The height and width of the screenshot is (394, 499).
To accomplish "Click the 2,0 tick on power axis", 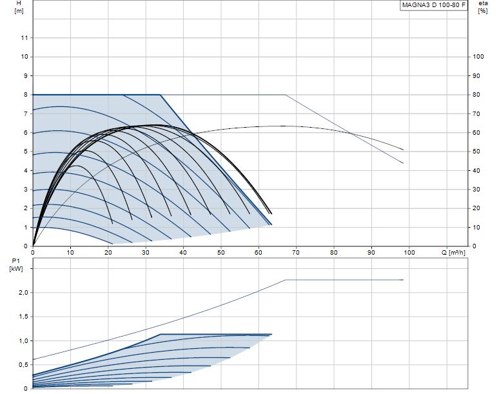I will coord(23,293).
